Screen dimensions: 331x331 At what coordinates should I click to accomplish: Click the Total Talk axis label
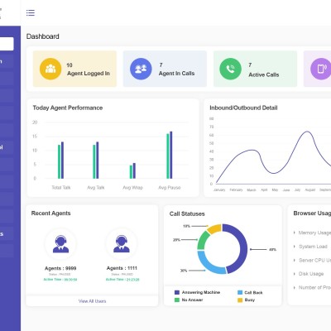[61, 188]
